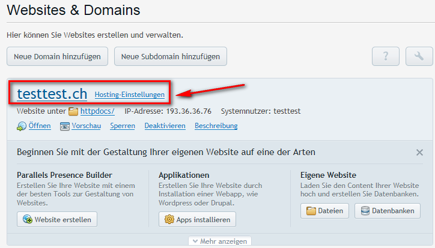This screenshot has width=435, height=248.
Task: Click the Websites & Domains page title
Action: click(x=73, y=10)
